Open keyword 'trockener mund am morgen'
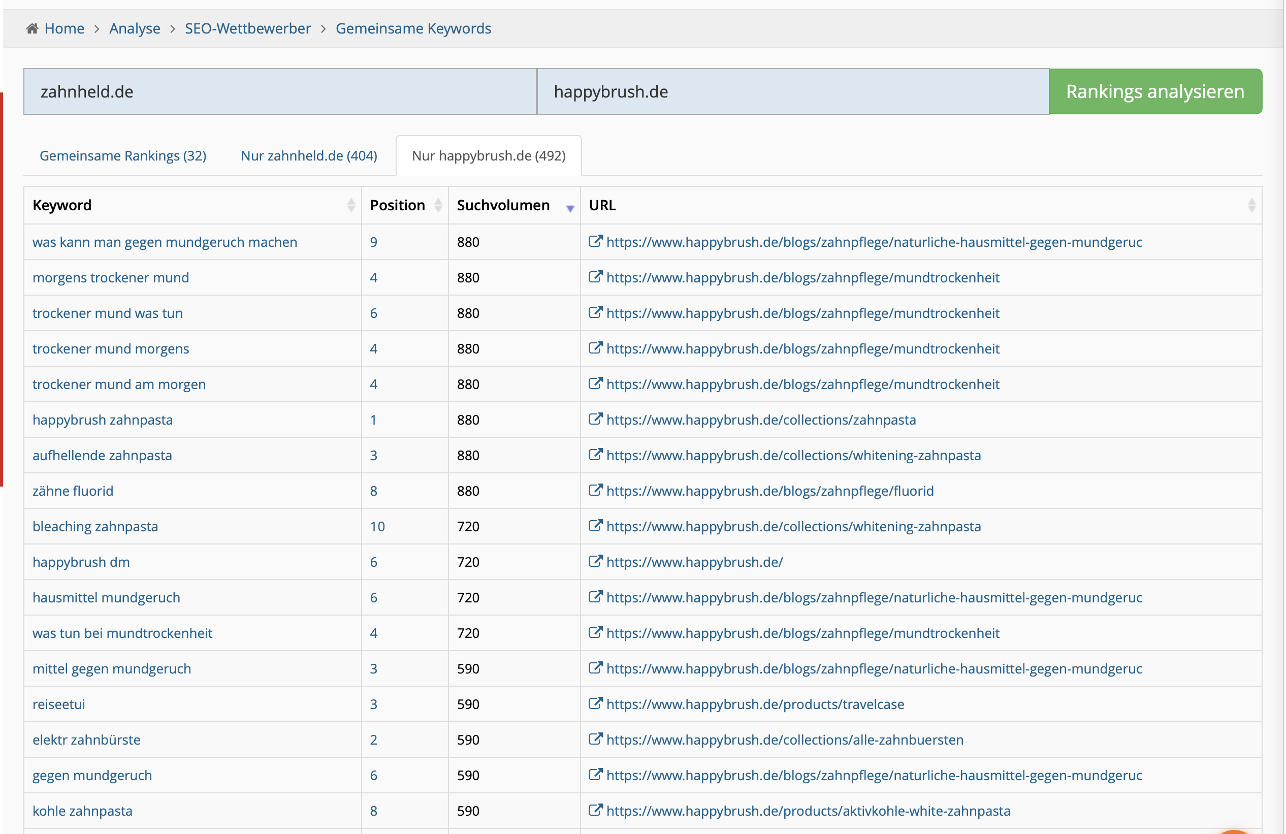The width and height of the screenshot is (1286, 834). (x=119, y=384)
